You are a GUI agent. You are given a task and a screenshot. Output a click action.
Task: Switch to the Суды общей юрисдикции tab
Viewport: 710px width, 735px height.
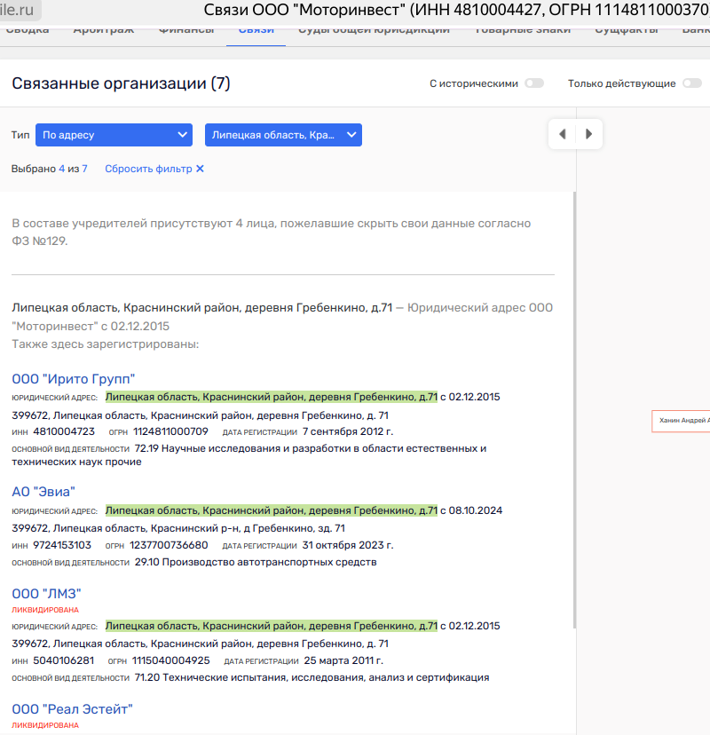373,28
